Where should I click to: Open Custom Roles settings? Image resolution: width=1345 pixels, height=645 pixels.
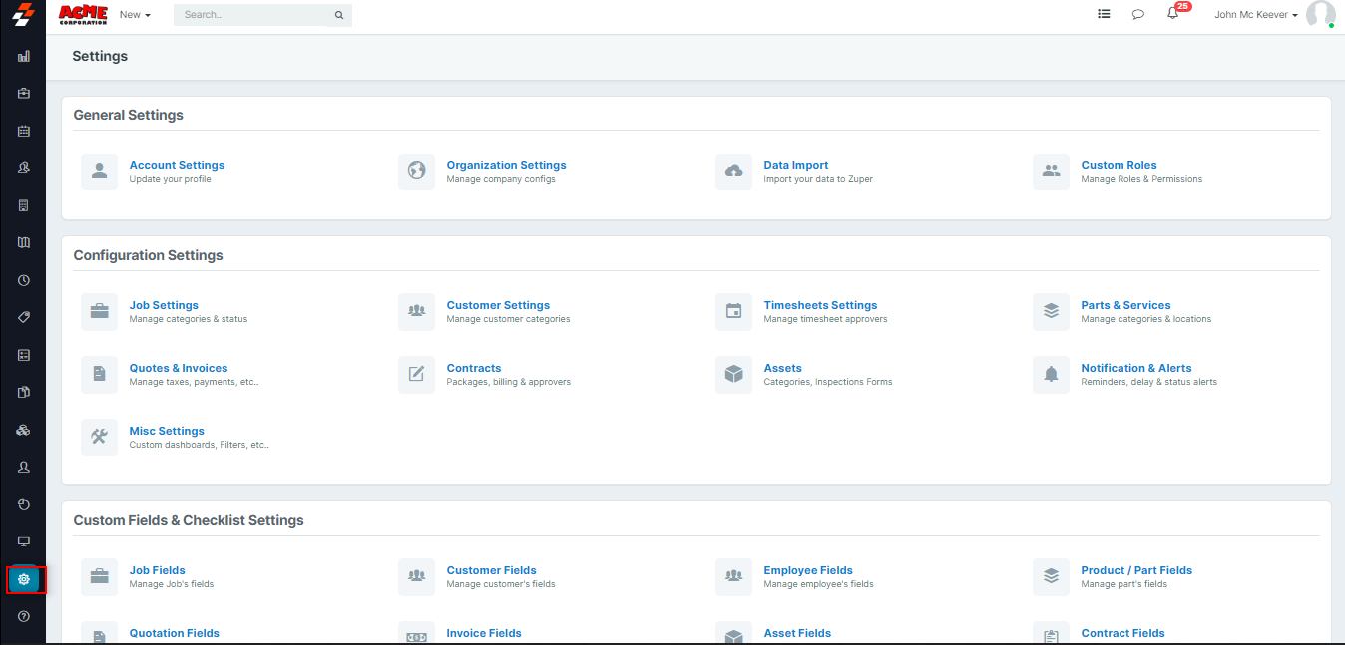[1119, 165]
